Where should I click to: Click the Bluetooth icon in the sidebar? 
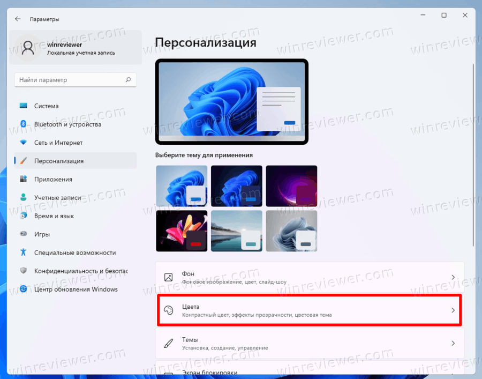[x=24, y=124]
